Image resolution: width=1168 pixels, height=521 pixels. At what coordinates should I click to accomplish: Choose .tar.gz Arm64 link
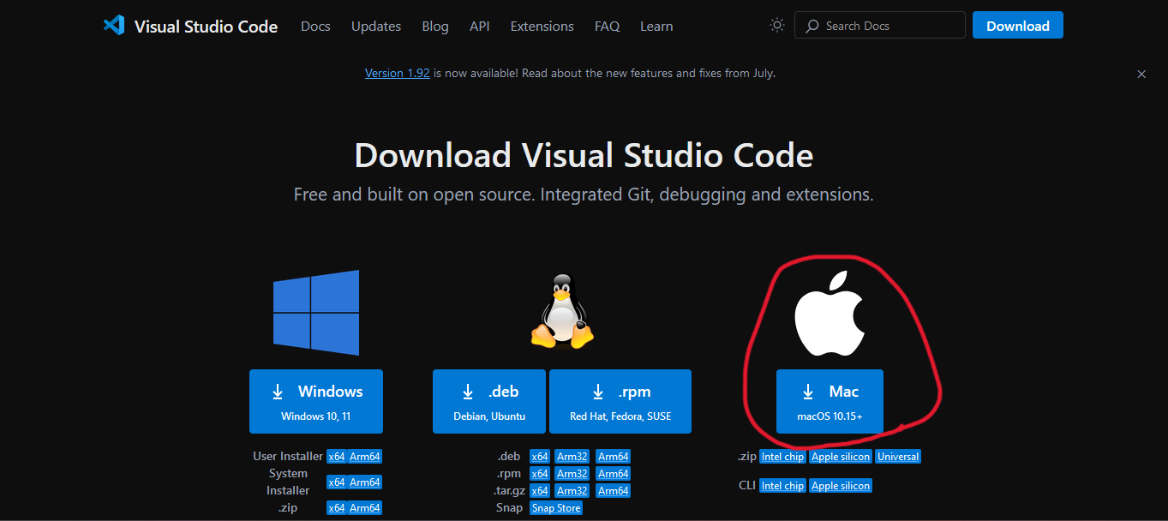tap(614, 491)
